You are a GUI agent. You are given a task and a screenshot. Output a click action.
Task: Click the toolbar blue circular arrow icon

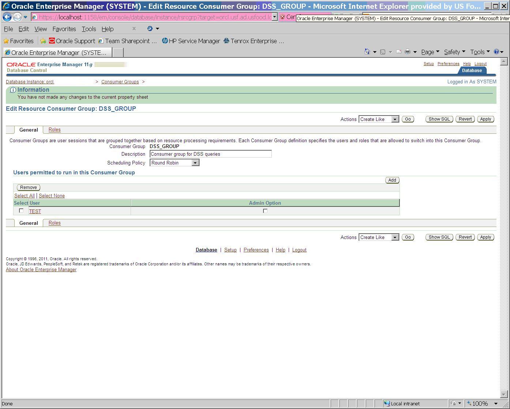click(150, 29)
